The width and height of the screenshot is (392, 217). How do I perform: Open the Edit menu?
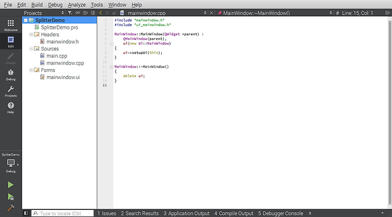(21, 5)
